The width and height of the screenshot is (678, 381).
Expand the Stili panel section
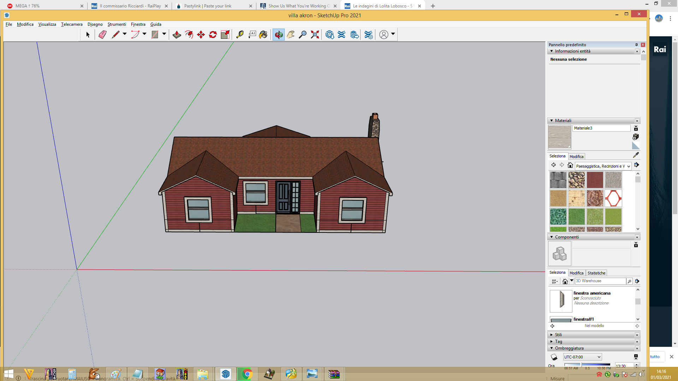[x=552, y=335]
